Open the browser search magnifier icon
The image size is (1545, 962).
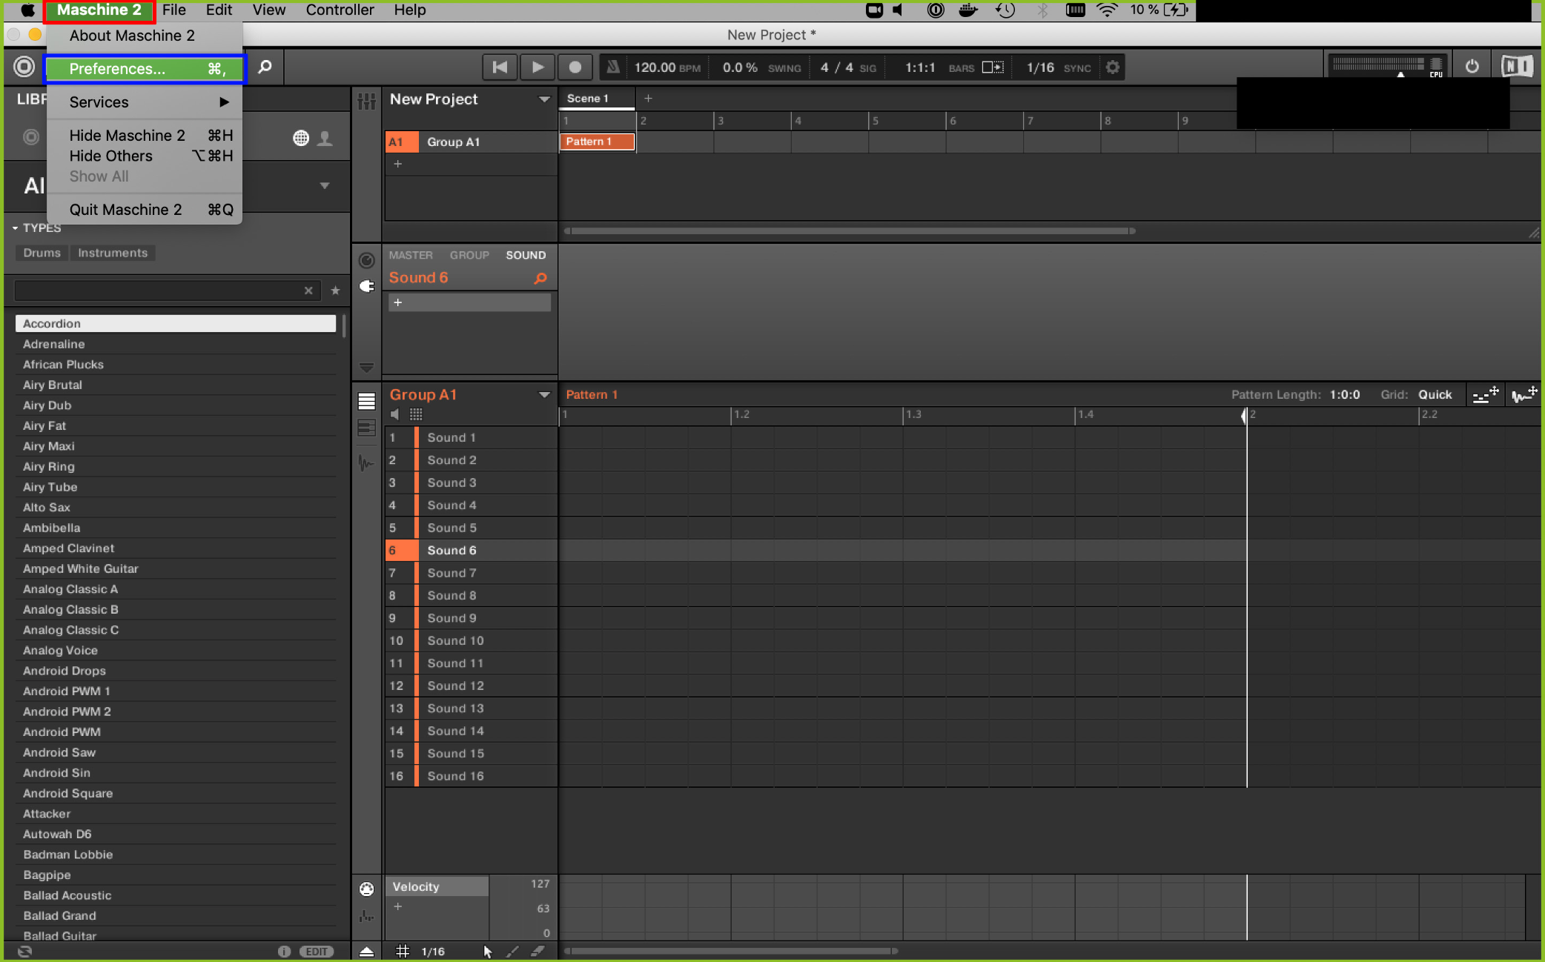(x=265, y=67)
